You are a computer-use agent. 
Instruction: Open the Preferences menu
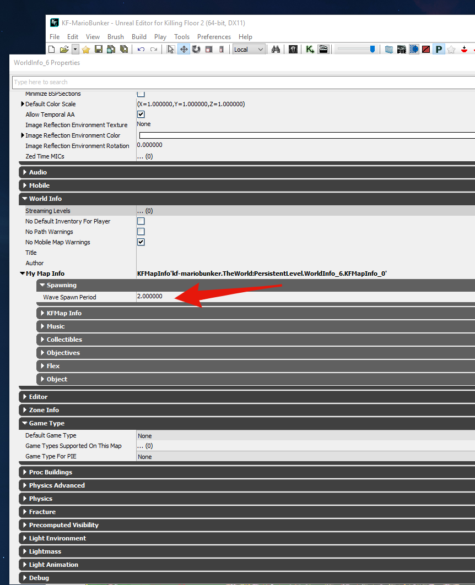tap(214, 36)
